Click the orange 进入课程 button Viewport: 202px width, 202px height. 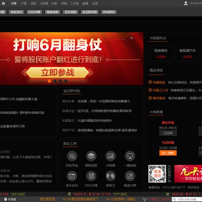[x=168, y=153]
